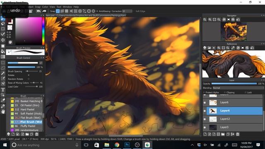Open Chrome from the Windows taskbar
The height and width of the screenshot is (149, 265).
pos(117,145)
